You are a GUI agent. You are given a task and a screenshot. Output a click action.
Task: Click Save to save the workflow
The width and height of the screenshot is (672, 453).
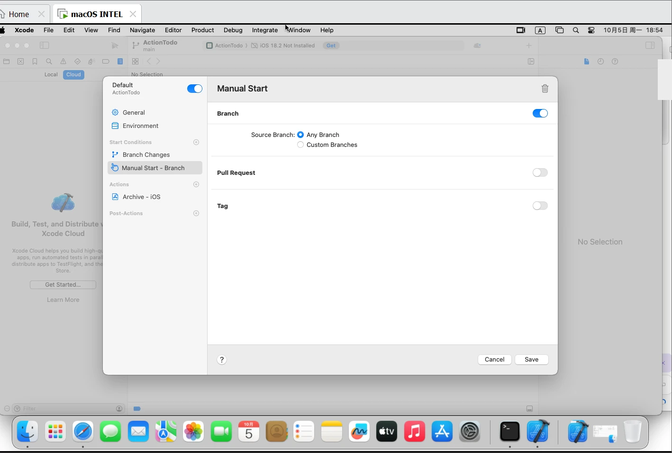532,360
